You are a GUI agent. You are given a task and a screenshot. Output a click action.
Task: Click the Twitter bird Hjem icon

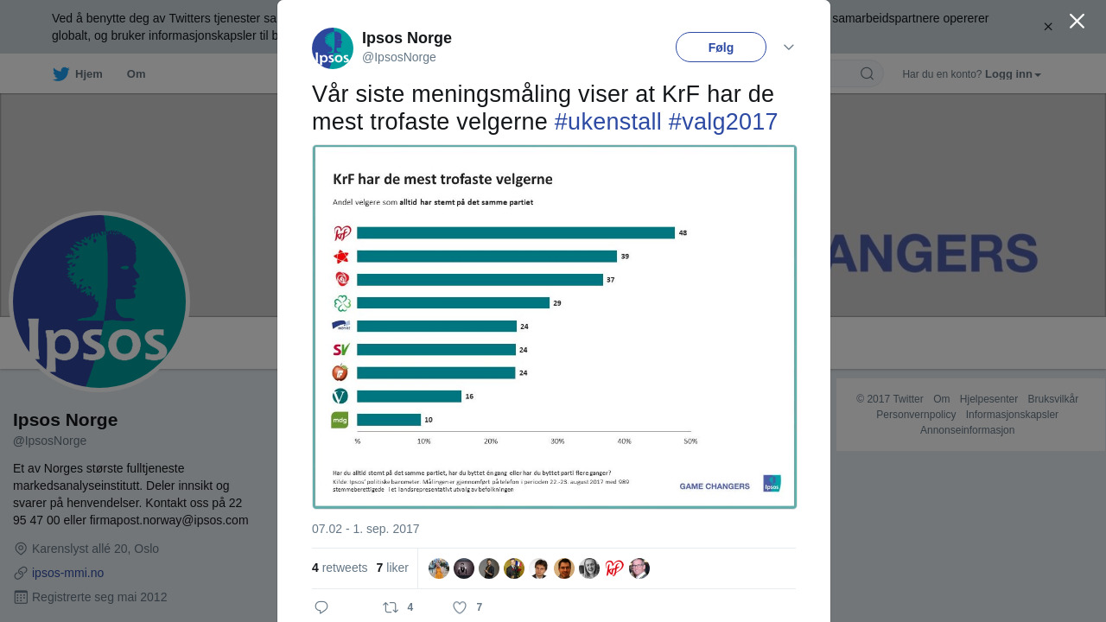(60, 74)
